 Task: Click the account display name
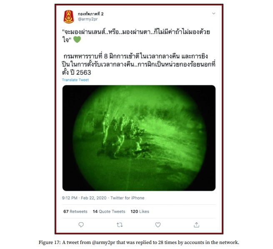pyautogui.click(x=91, y=14)
